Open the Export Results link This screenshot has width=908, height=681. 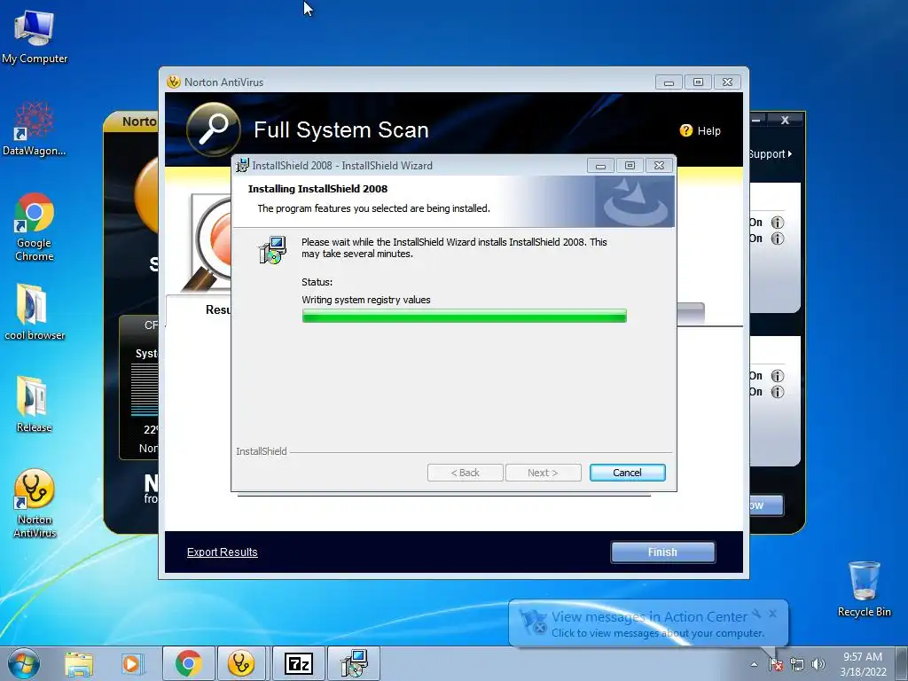pyautogui.click(x=222, y=552)
